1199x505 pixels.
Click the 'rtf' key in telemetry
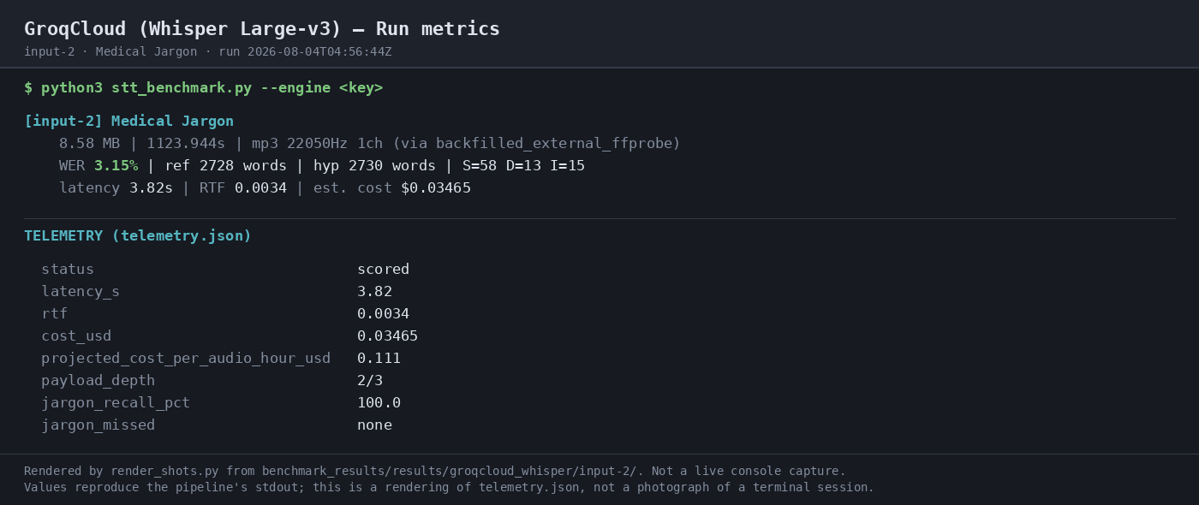54,314
